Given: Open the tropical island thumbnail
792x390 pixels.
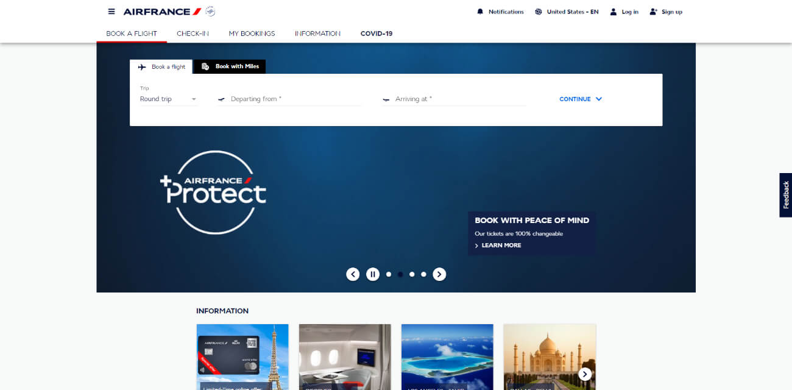Looking at the screenshot, I should click(x=447, y=357).
